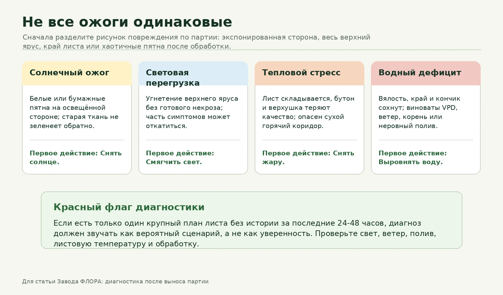Select the "Тепловой стресс" card header
The width and height of the screenshot is (503, 295).
[309, 73]
